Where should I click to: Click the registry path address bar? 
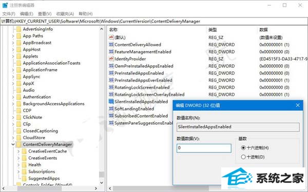(154, 21)
